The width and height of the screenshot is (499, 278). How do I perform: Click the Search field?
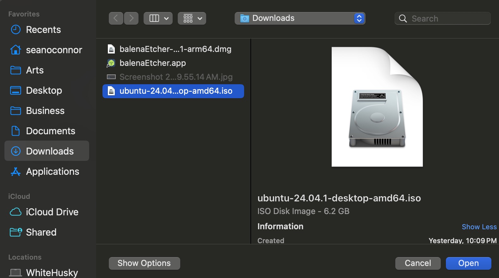(x=443, y=18)
